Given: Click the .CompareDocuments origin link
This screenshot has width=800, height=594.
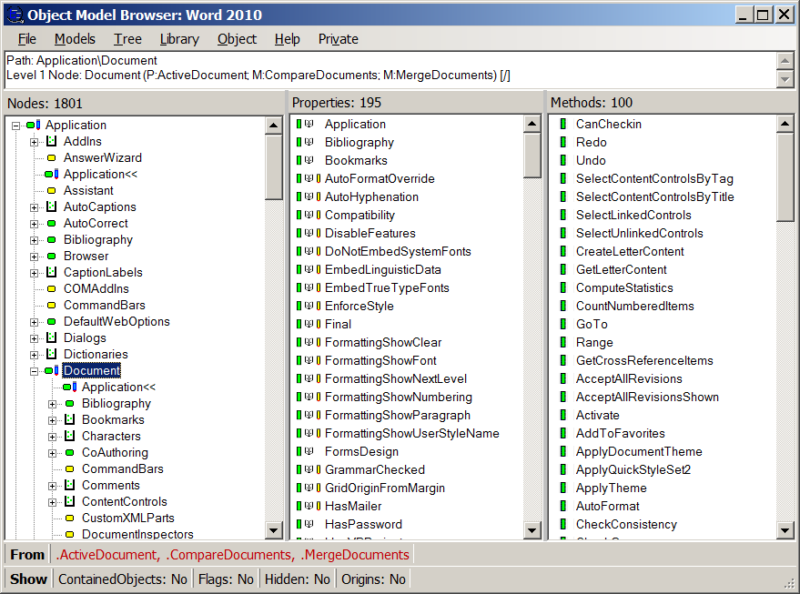Looking at the screenshot, I should click(x=230, y=554).
